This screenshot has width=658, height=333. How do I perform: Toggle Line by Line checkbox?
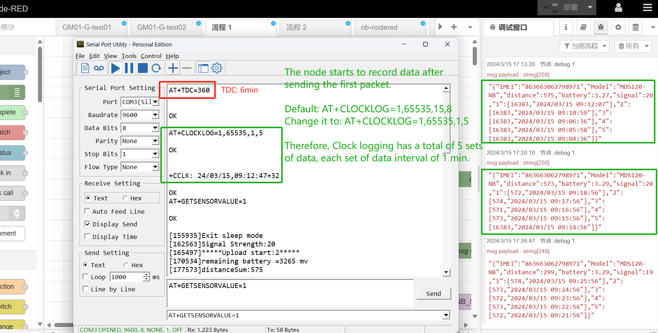pyautogui.click(x=86, y=289)
